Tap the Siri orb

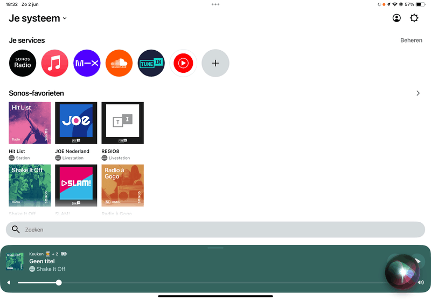tap(402, 271)
